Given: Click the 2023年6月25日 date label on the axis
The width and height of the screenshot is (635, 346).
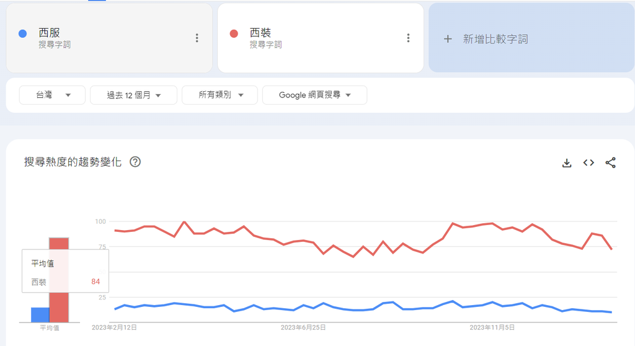Looking at the screenshot, I should 303,327.
